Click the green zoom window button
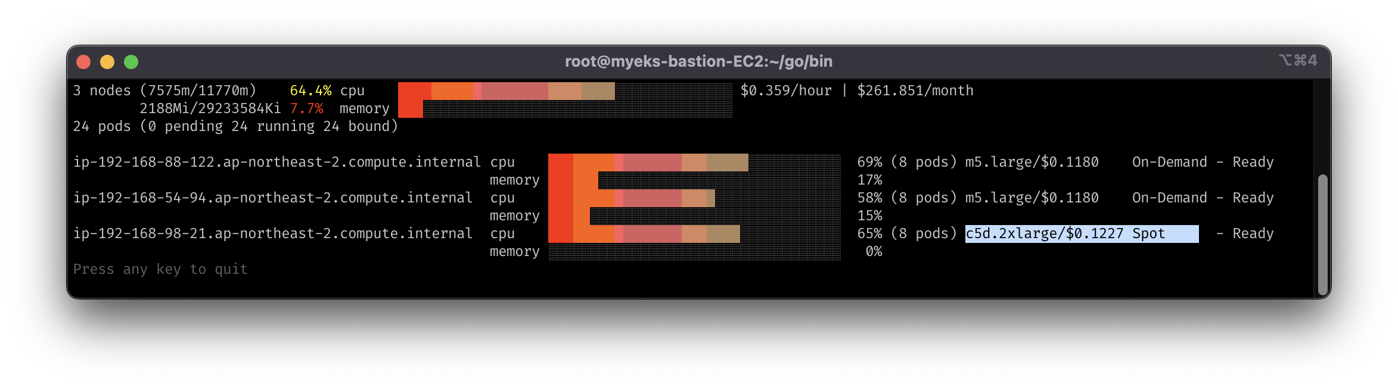The width and height of the screenshot is (1398, 387). coord(131,62)
